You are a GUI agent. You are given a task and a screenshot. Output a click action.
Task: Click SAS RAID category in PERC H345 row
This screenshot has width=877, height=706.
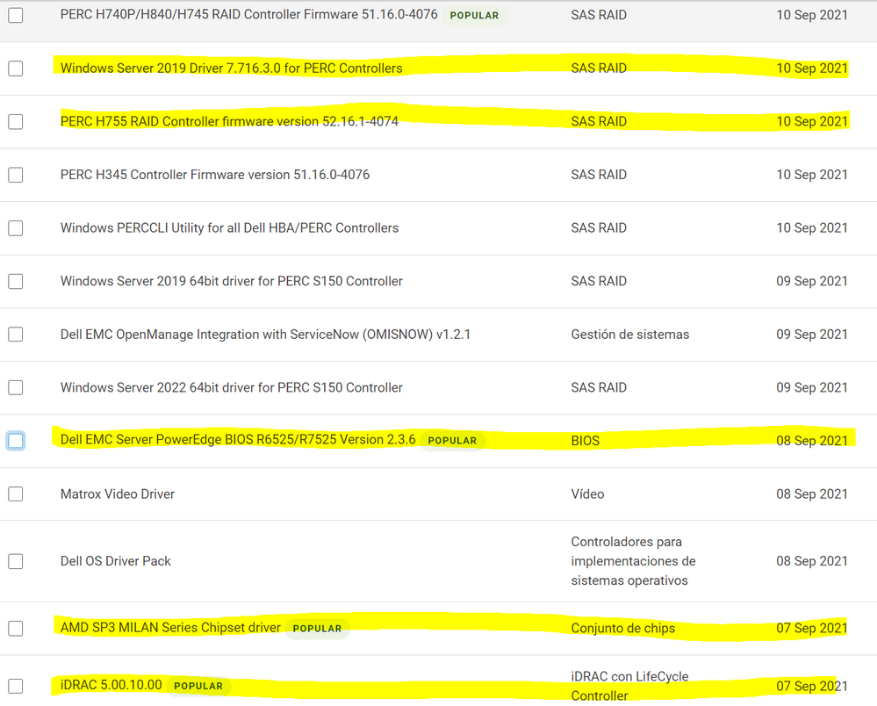pyautogui.click(x=599, y=175)
